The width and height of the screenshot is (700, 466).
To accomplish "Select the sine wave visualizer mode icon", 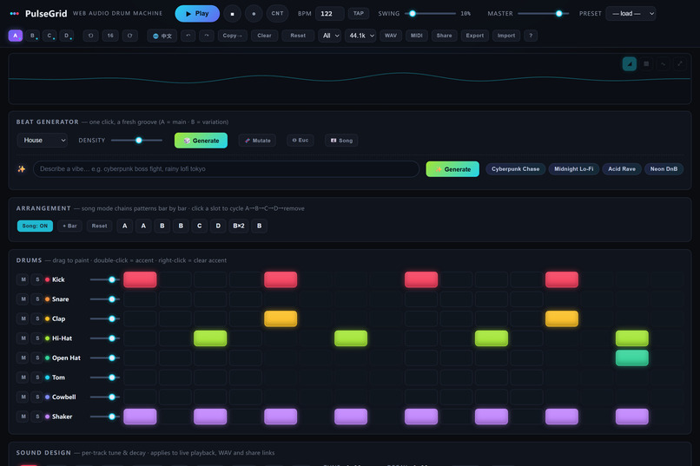I will [663, 63].
